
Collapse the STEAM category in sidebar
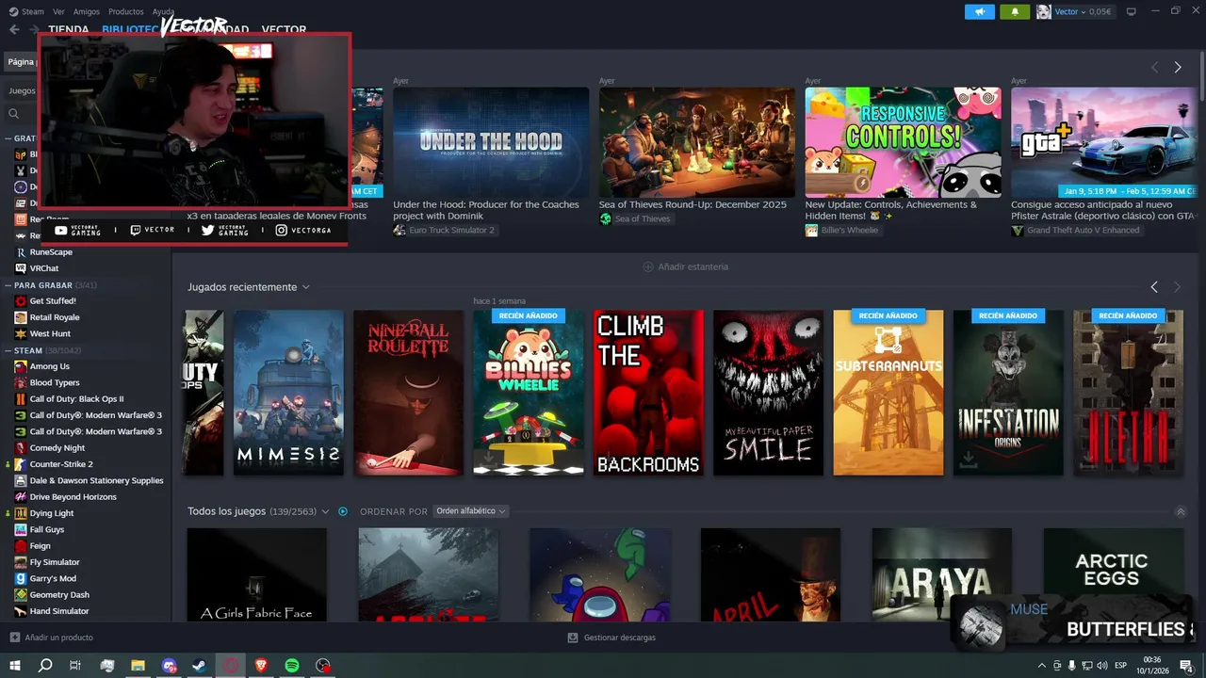(8, 350)
